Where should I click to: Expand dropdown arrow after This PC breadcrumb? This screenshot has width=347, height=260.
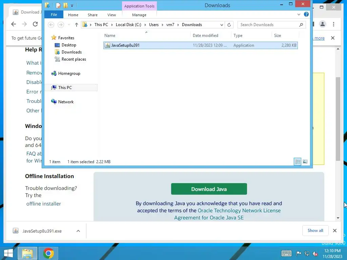coord(112,25)
